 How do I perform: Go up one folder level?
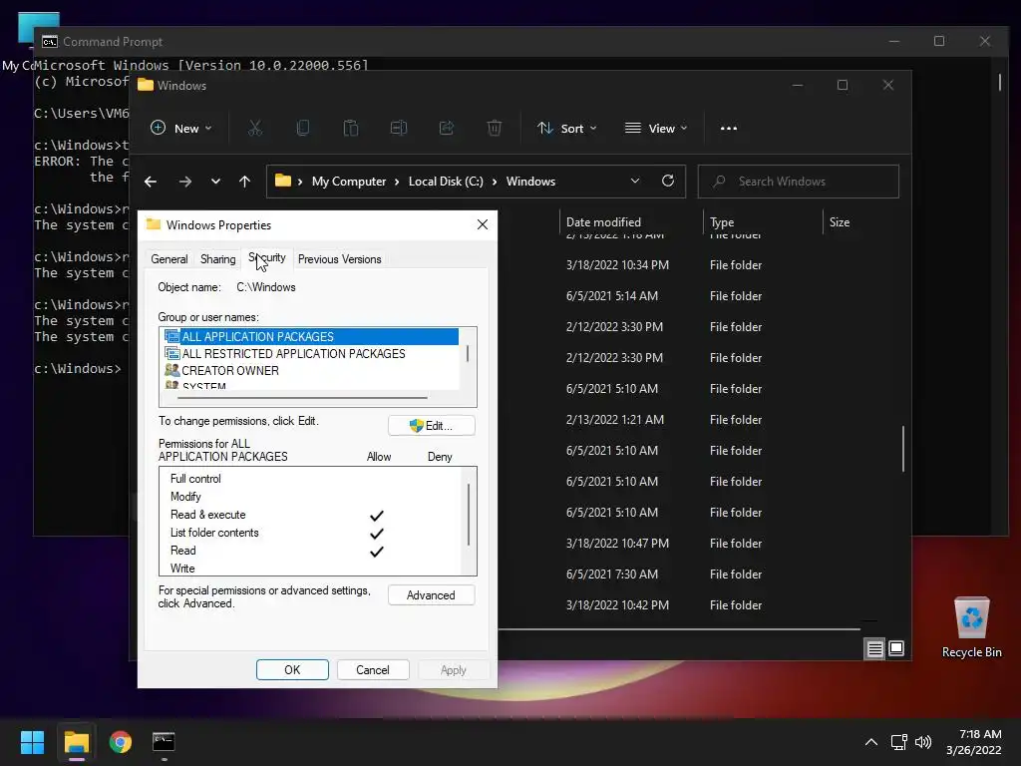click(245, 182)
